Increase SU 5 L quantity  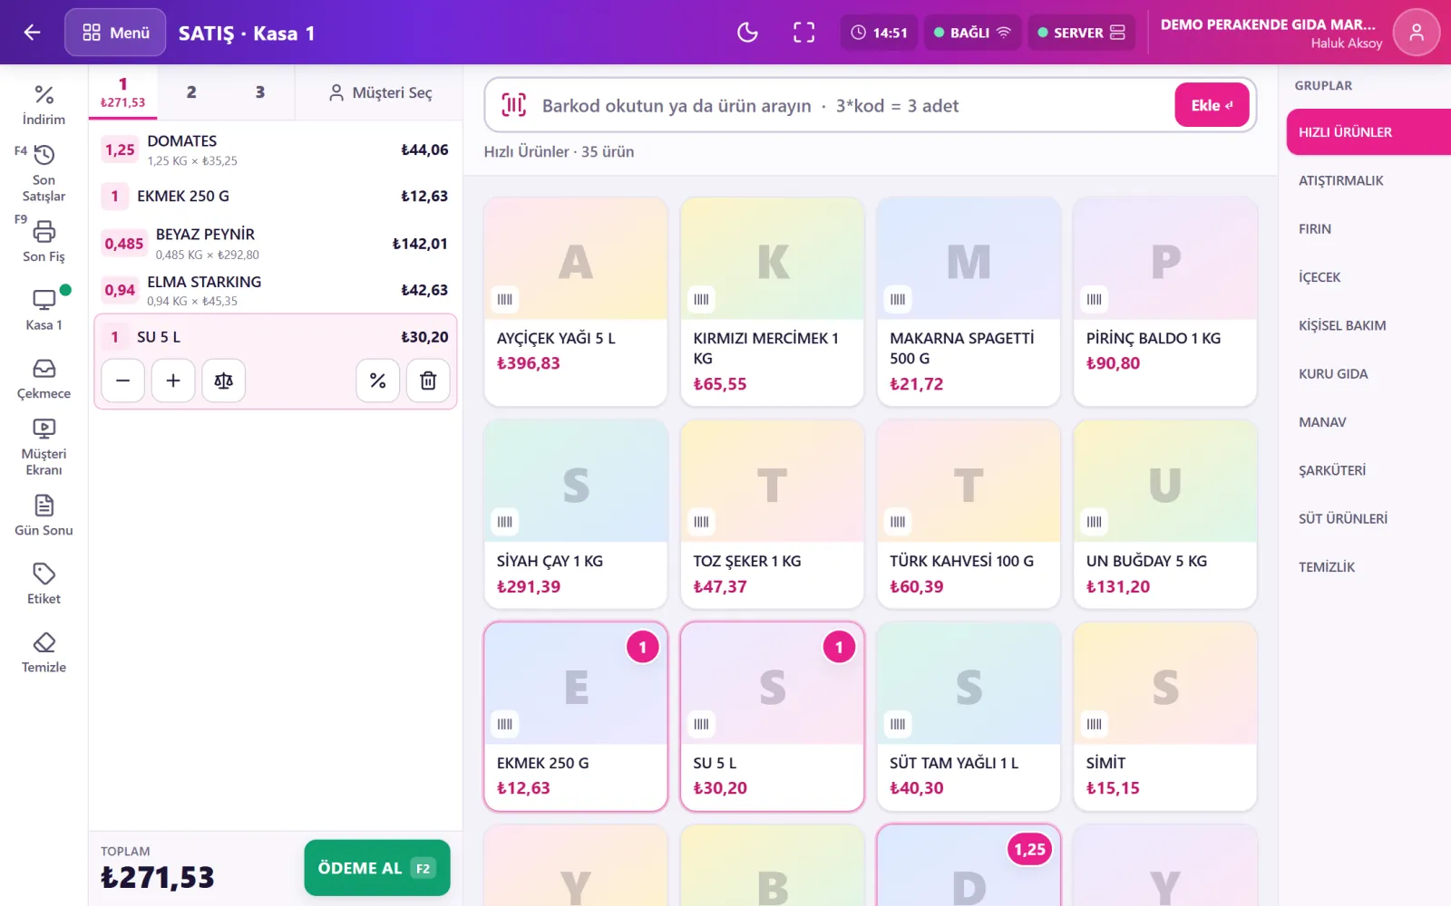(173, 381)
